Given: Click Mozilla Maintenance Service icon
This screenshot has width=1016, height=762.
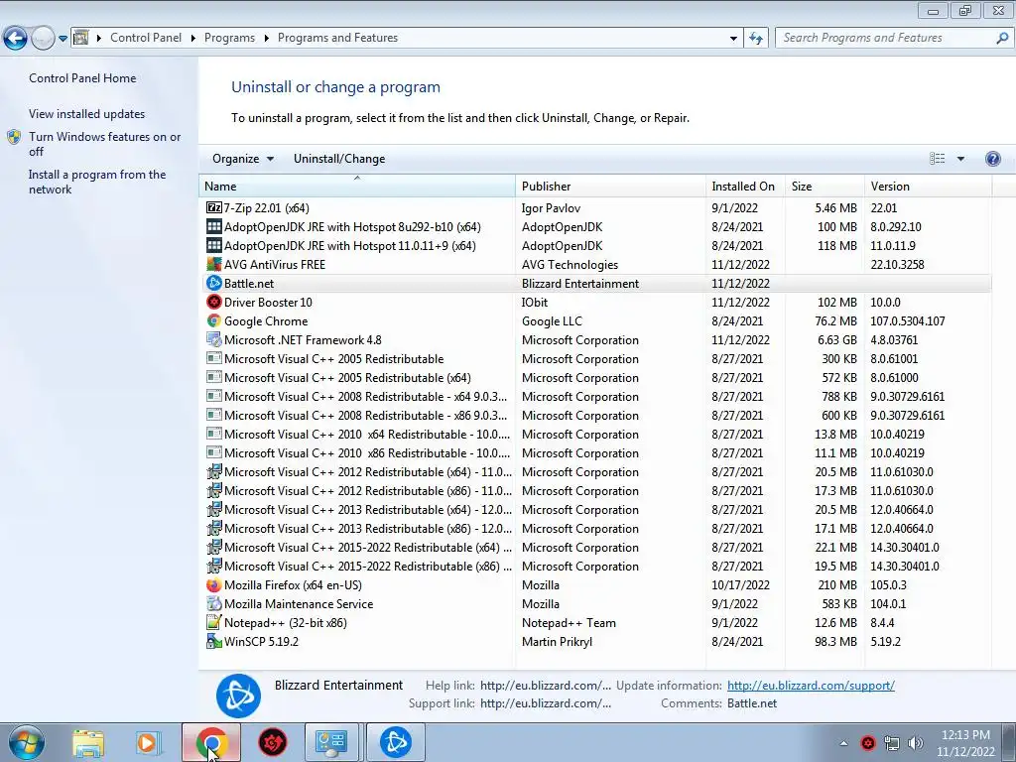Looking at the screenshot, I should [214, 604].
